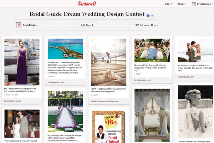214x143 pixels.
Task: Click "1 repin" under the flower girl note
Action: 137,74
